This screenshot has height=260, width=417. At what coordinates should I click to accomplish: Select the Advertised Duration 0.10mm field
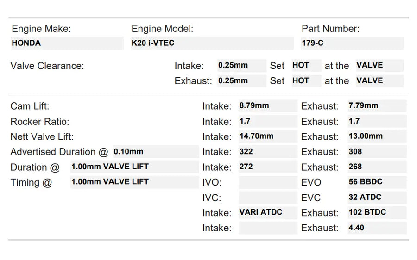click(156, 151)
